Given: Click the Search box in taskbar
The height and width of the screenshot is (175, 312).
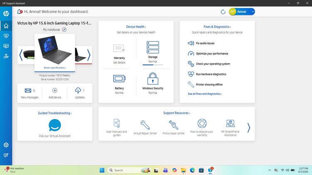Looking at the screenshot, I should pos(129,170).
